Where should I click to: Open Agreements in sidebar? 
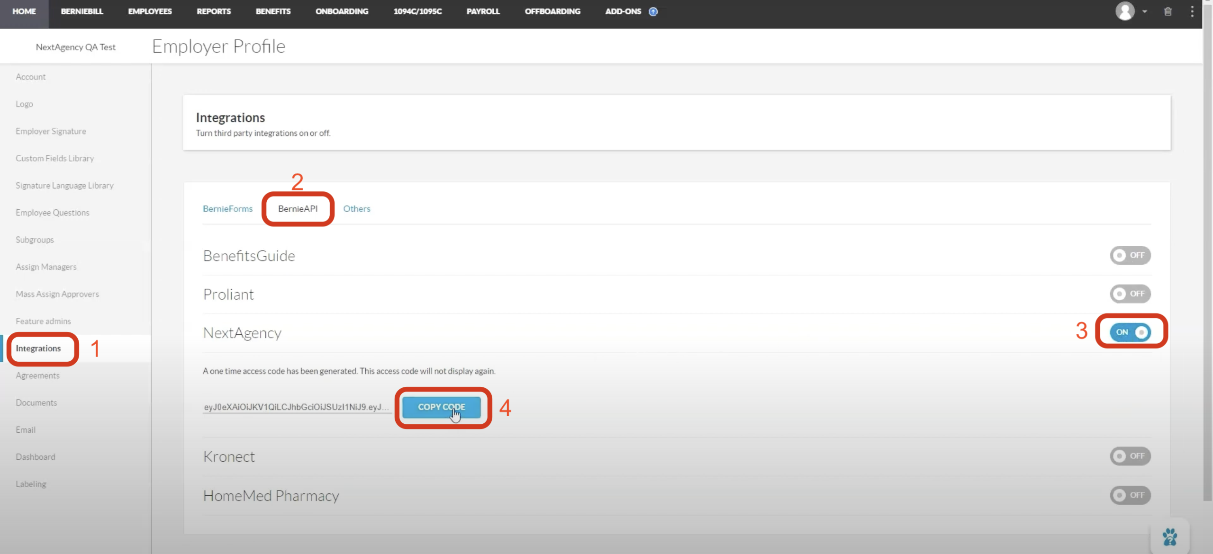tap(37, 375)
